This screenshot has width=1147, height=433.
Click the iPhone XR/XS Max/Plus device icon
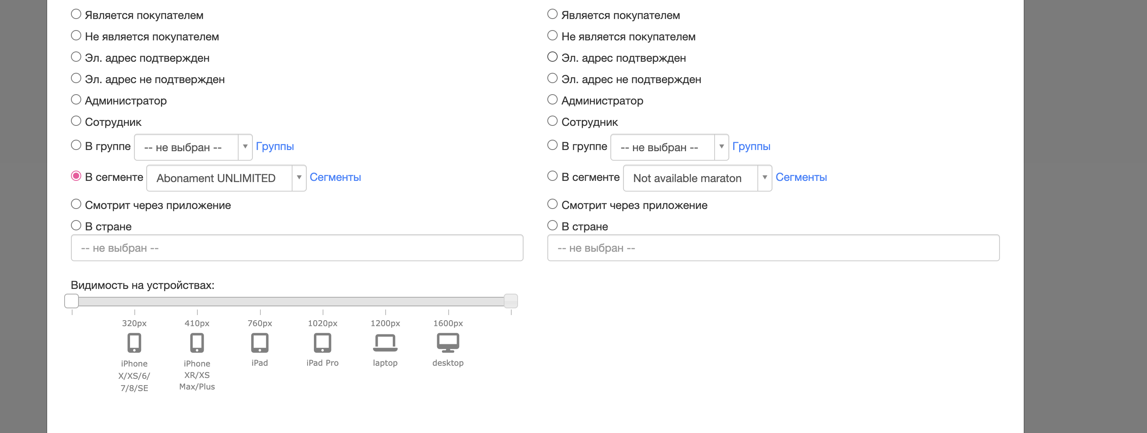coord(197,342)
